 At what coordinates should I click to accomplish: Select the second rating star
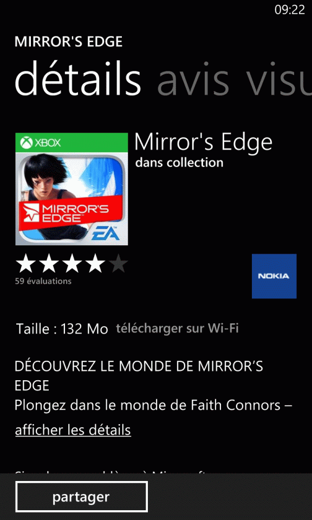(49, 264)
